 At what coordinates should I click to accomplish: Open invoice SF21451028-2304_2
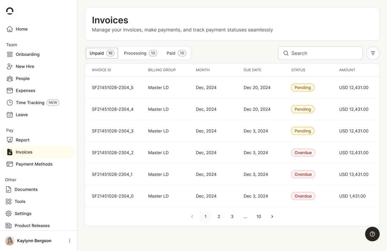tap(113, 153)
